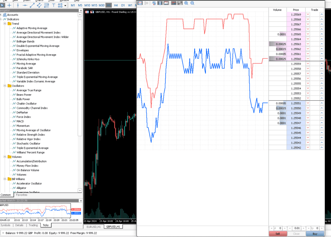Select the text label tool
The width and height of the screenshot is (331, 237).
pos(54,5)
